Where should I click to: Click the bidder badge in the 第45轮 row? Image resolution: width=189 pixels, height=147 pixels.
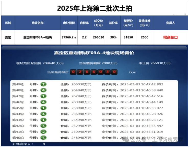tap(44, 108)
